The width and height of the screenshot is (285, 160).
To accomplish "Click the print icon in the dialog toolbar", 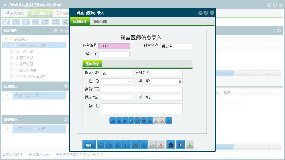I will 171,144.
